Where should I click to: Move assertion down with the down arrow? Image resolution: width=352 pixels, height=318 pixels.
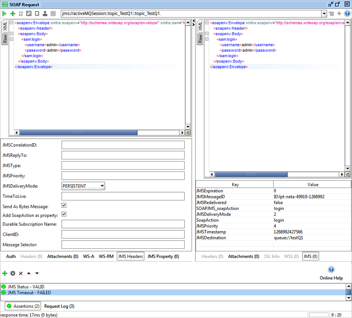pos(37,273)
